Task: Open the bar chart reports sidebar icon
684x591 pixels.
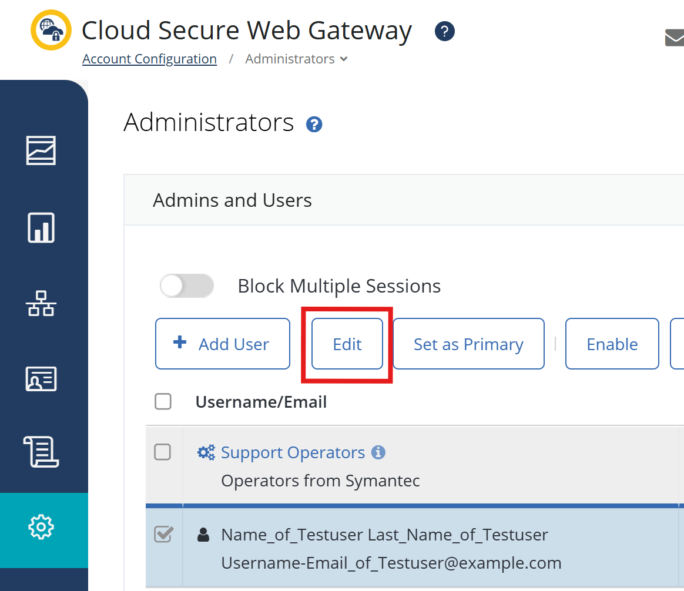Action: (41, 227)
